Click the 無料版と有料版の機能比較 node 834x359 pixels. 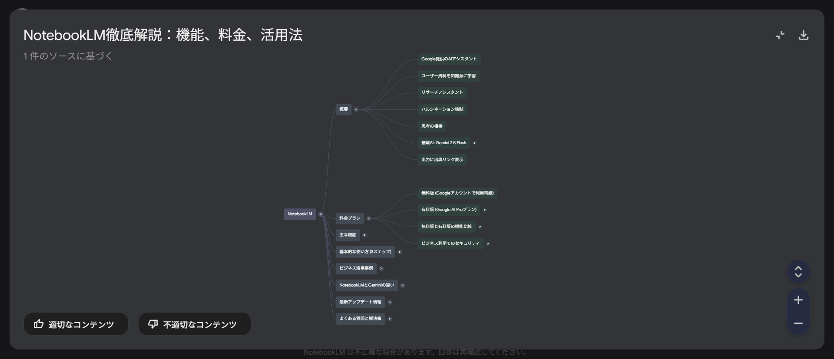tap(447, 227)
